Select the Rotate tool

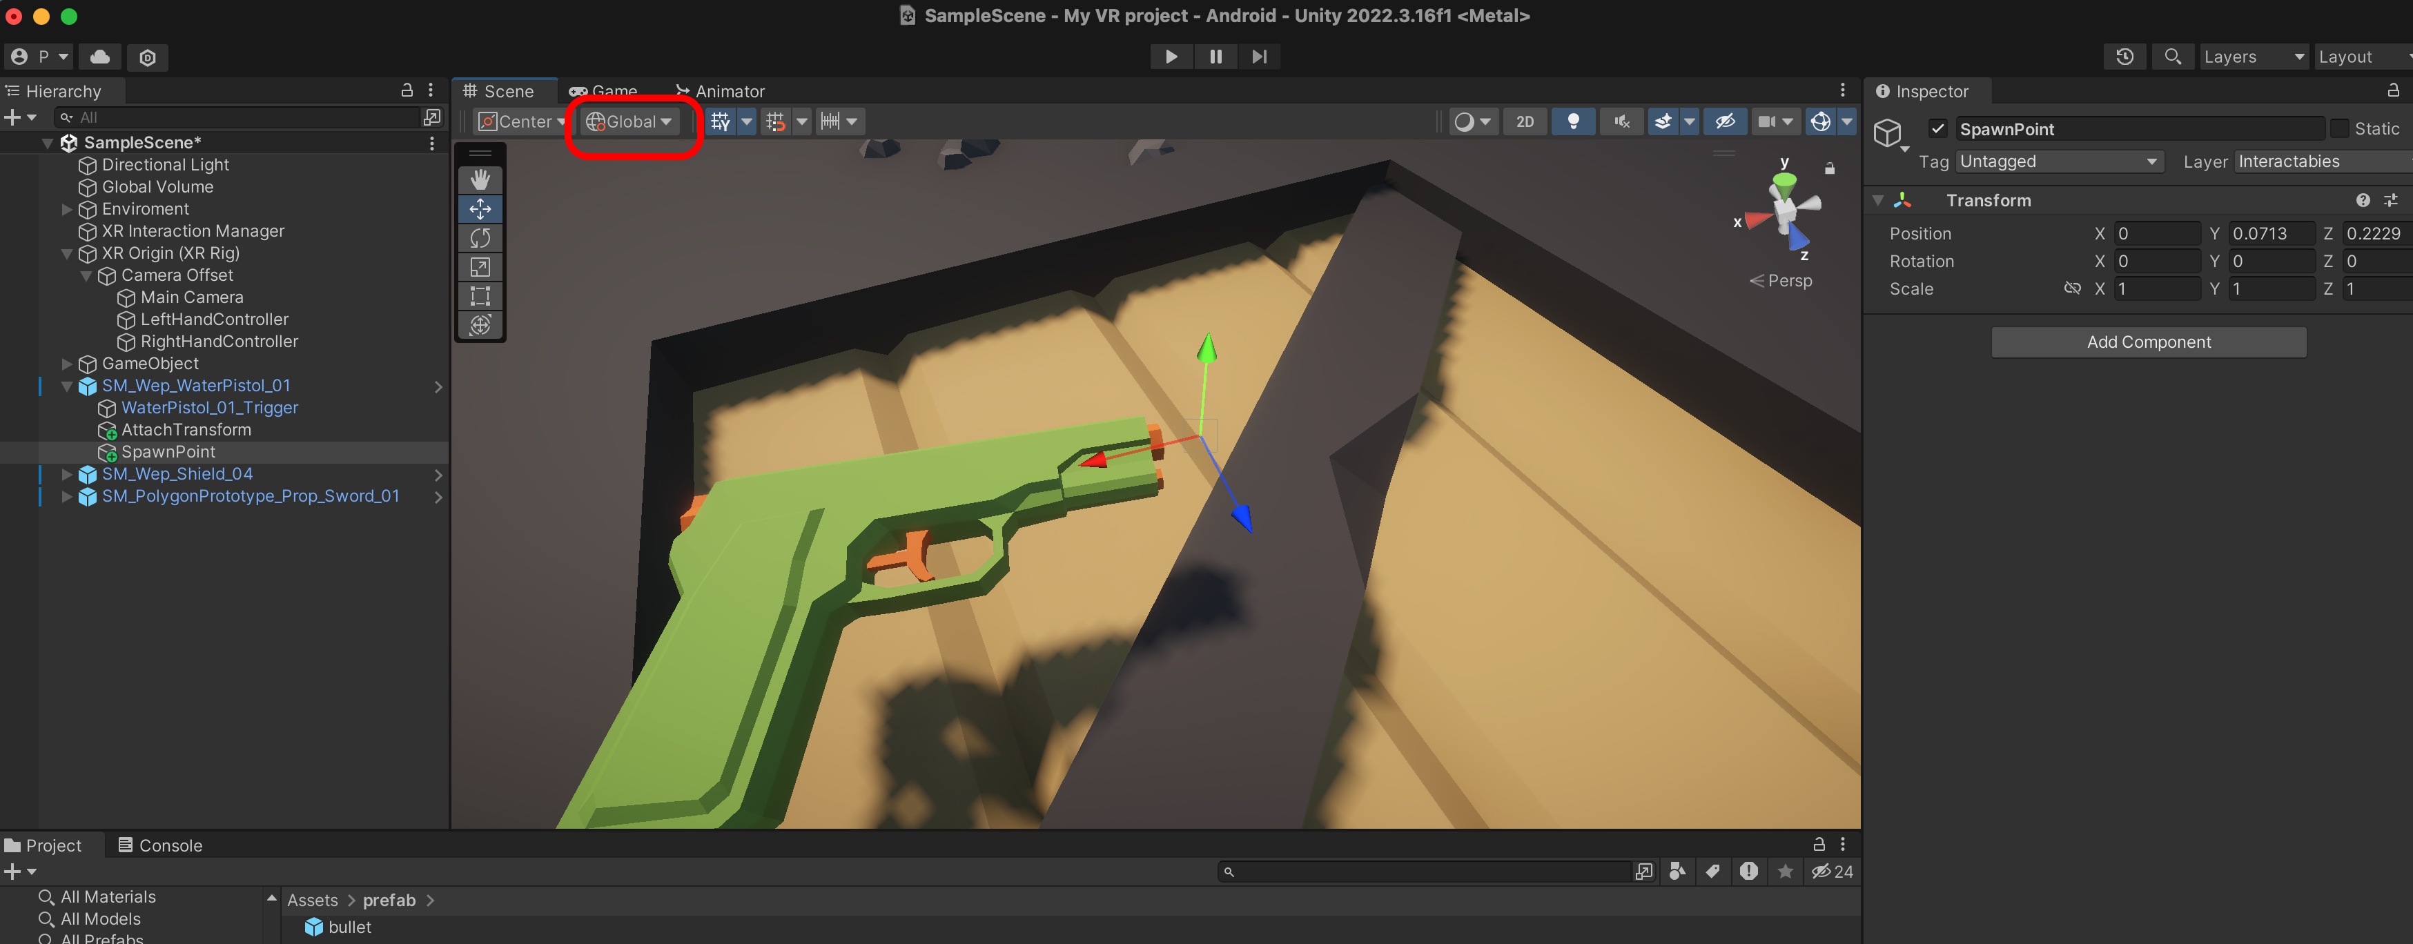click(x=480, y=238)
